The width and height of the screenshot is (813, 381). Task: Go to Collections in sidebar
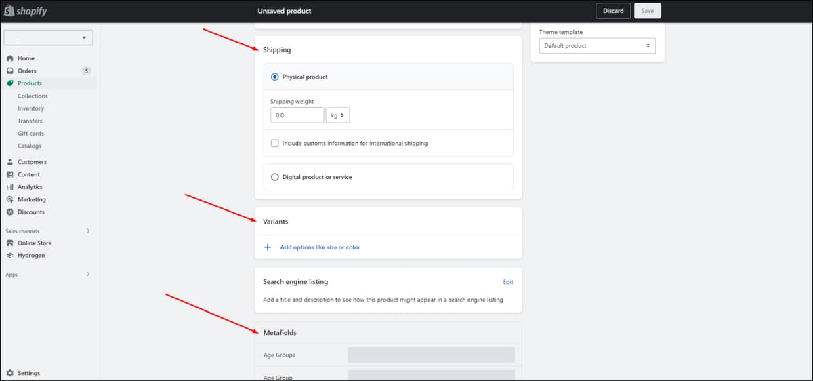(x=33, y=96)
